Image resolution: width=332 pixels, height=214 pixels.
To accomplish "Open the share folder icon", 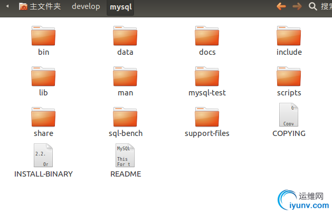I will click(x=43, y=117).
